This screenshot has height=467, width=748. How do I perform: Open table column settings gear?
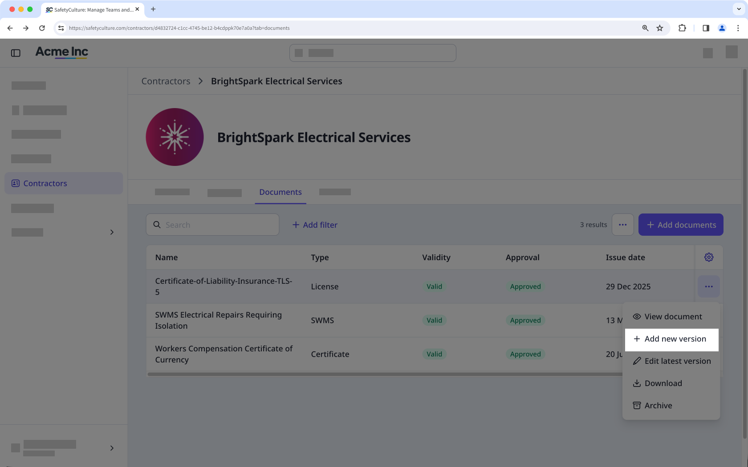pyautogui.click(x=709, y=257)
